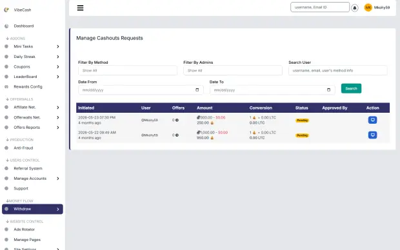Open Anti-Fraud menu item

tap(23, 148)
